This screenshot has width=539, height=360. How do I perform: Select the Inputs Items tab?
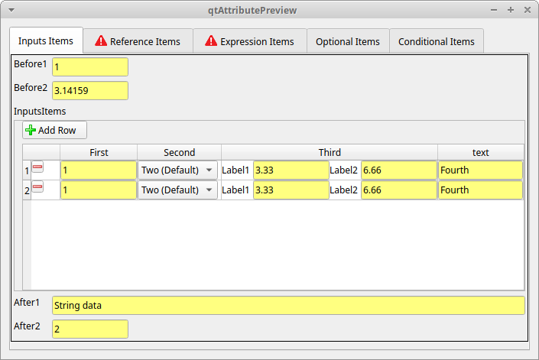click(46, 41)
